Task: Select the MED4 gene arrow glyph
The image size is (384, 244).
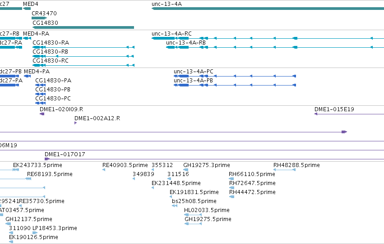Action: tap(27, 9)
